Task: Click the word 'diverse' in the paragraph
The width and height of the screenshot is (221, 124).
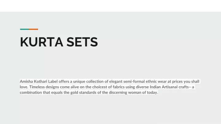Action: [x=142, y=87]
